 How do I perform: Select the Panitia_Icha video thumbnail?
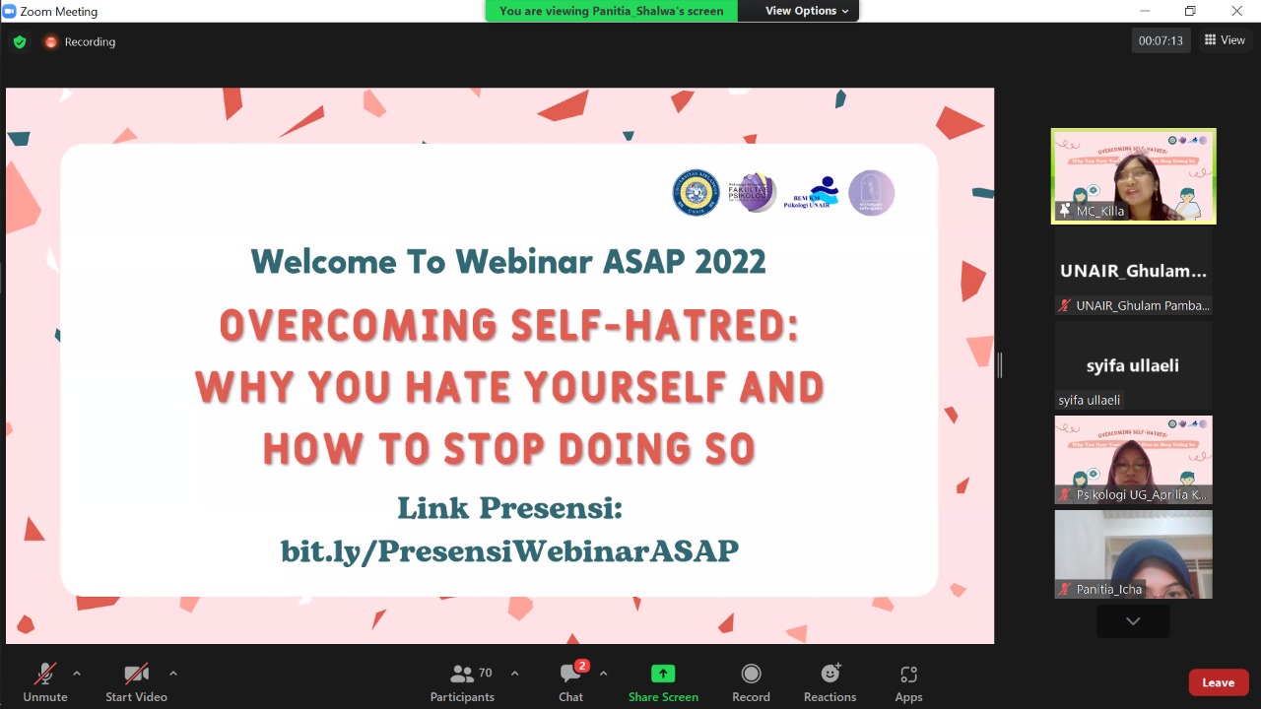(1133, 553)
